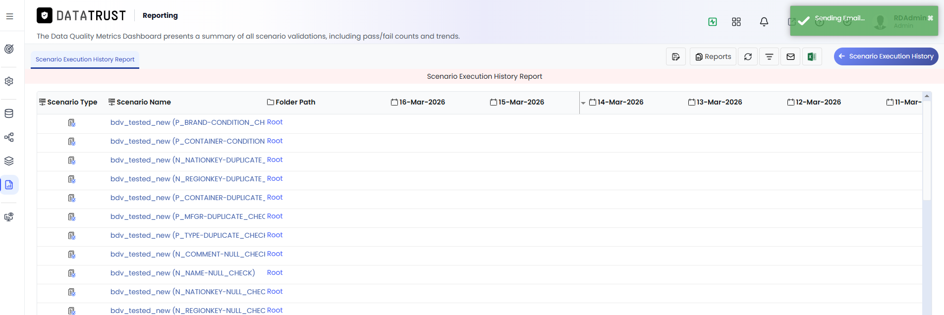Open scenario bdv_tested_new (N_NATIONKEY-DUPLICATE_
This screenshot has width=944, height=315.
point(187,160)
